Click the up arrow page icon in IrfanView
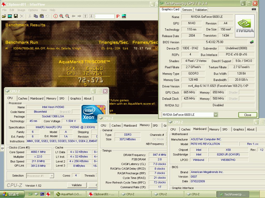Image resolution: width=265 pixels, height=198 pixels. point(85,16)
